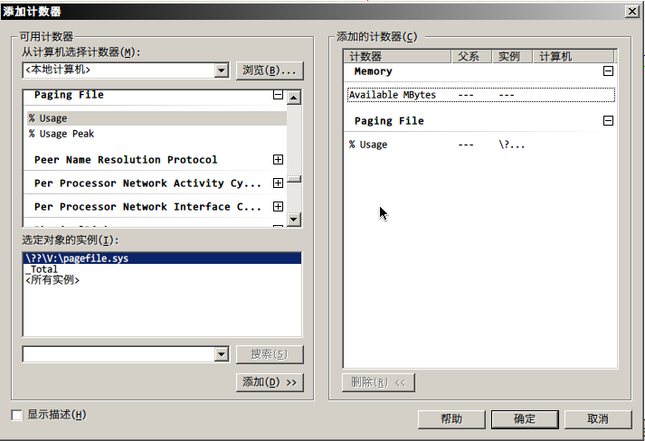Collapse Paging File group in added counters
This screenshot has height=441, width=645.
pyautogui.click(x=608, y=121)
